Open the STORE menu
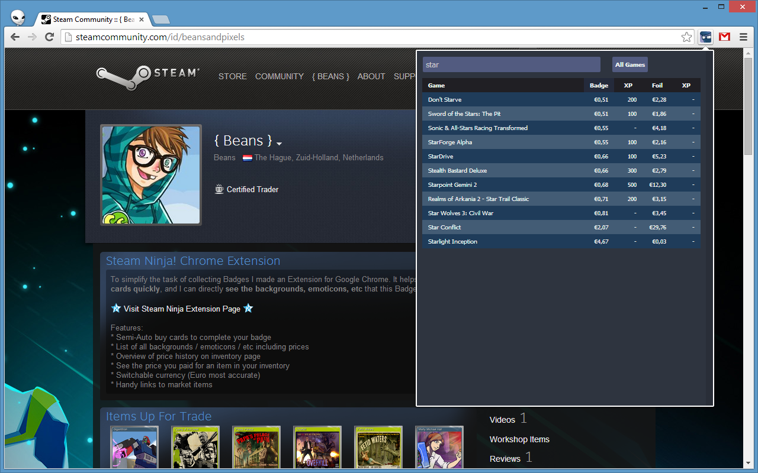 click(x=232, y=76)
